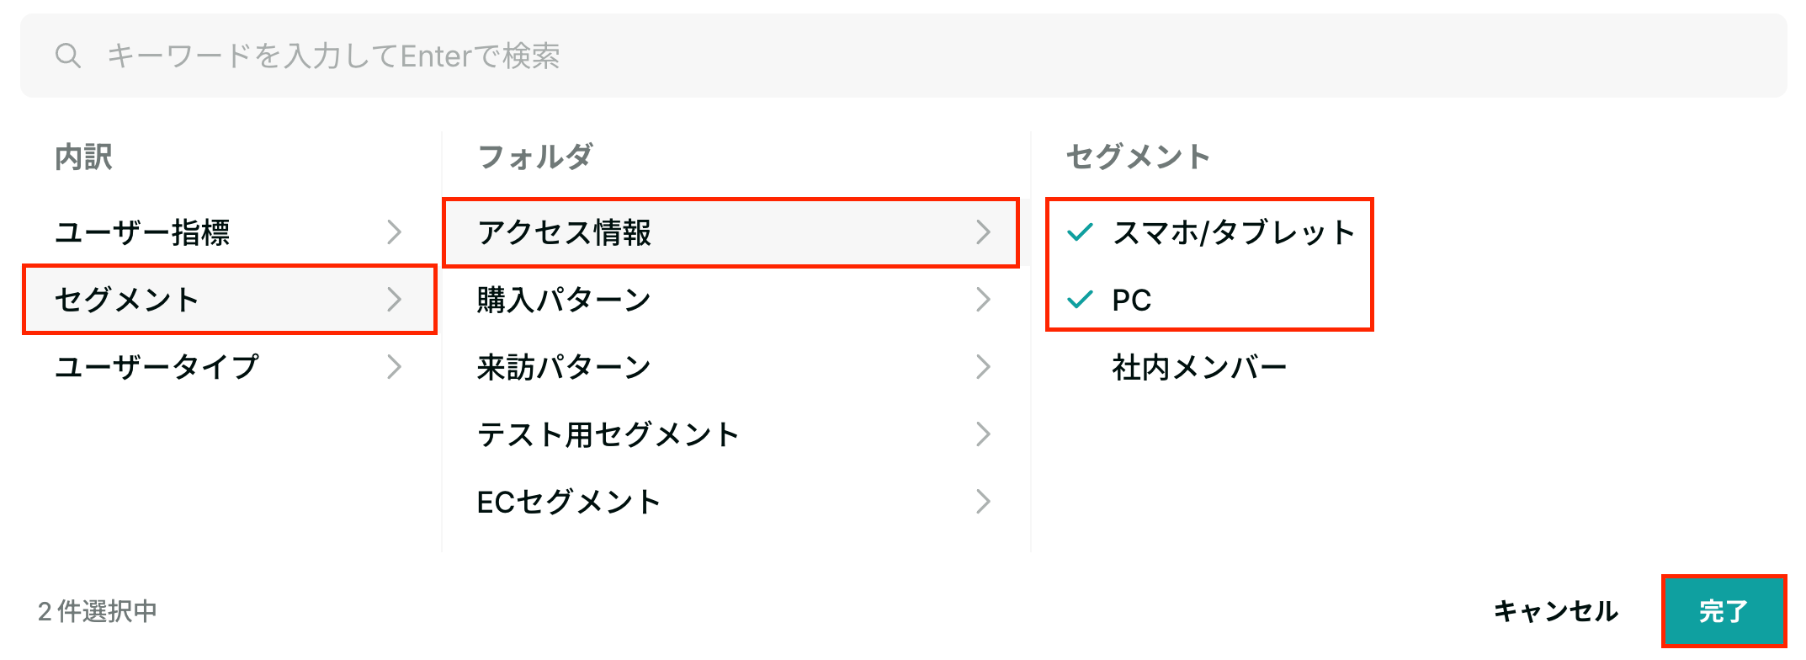Click chevron arrow on ECセグメント folder
Image resolution: width=1806 pixels, height=660 pixels.
[x=983, y=501]
